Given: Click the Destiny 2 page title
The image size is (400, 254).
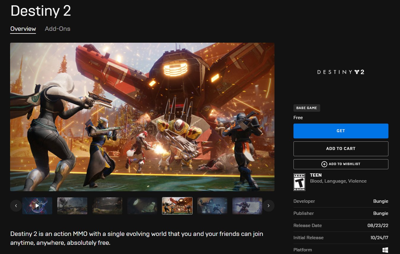Looking at the screenshot, I should click(x=41, y=11).
